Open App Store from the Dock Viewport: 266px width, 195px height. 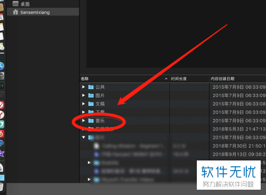pyautogui.click(x=2, y=66)
